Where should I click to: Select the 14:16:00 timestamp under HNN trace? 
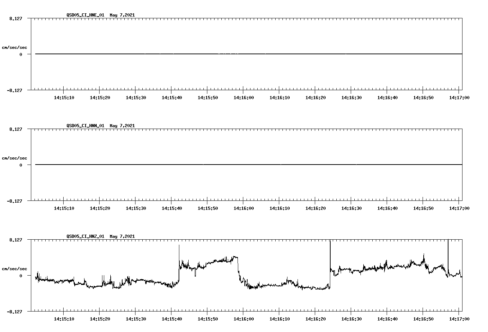244,208
